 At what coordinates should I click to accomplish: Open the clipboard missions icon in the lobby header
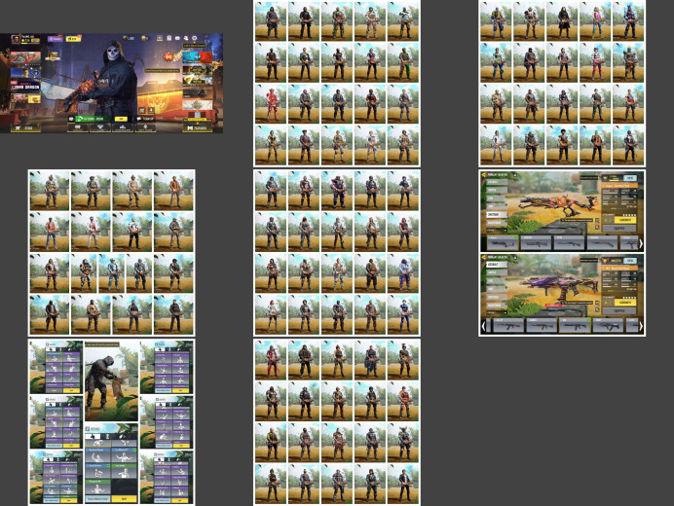click(168, 38)
